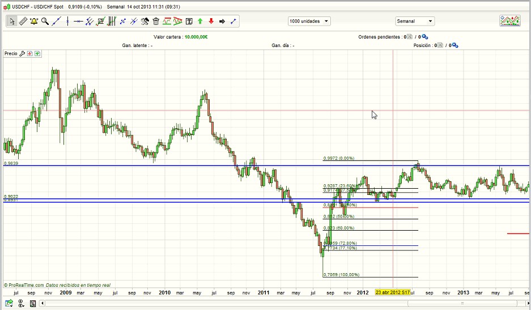Screen dimensions: 531x310
Task: Activate the magnifying glass zoom tool
Action: (x=45, y=22)
